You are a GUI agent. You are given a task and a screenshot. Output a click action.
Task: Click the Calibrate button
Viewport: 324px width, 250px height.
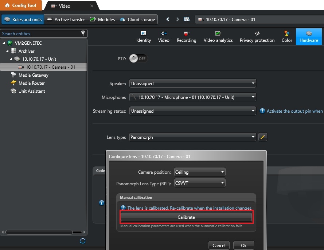point(186,217)
